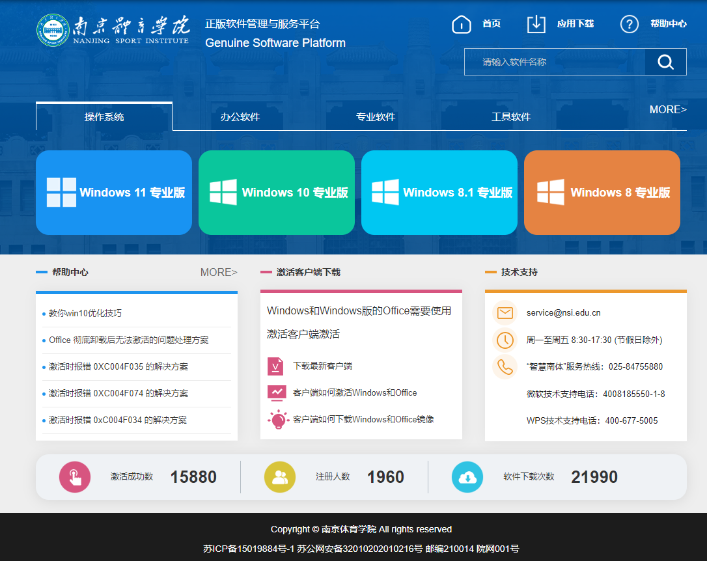Open the 教你win10优化技巧 help article
Viewport: 707px width, 561px height.
85,313
